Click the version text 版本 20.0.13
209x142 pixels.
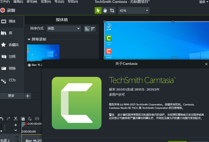point(134,89)
